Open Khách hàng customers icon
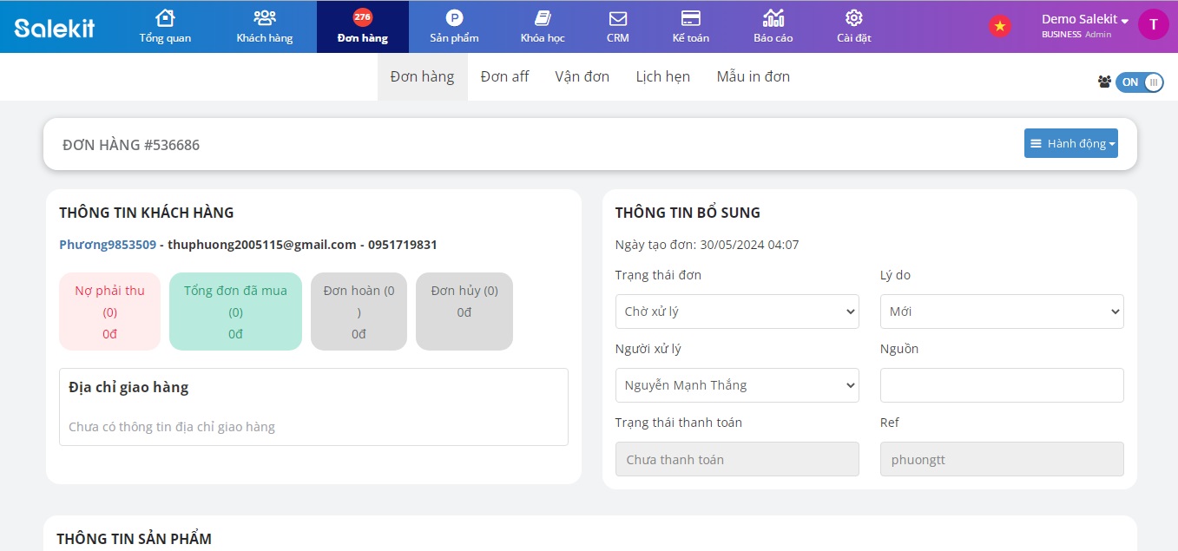The image size is (1178, 551). pos(264,18)
